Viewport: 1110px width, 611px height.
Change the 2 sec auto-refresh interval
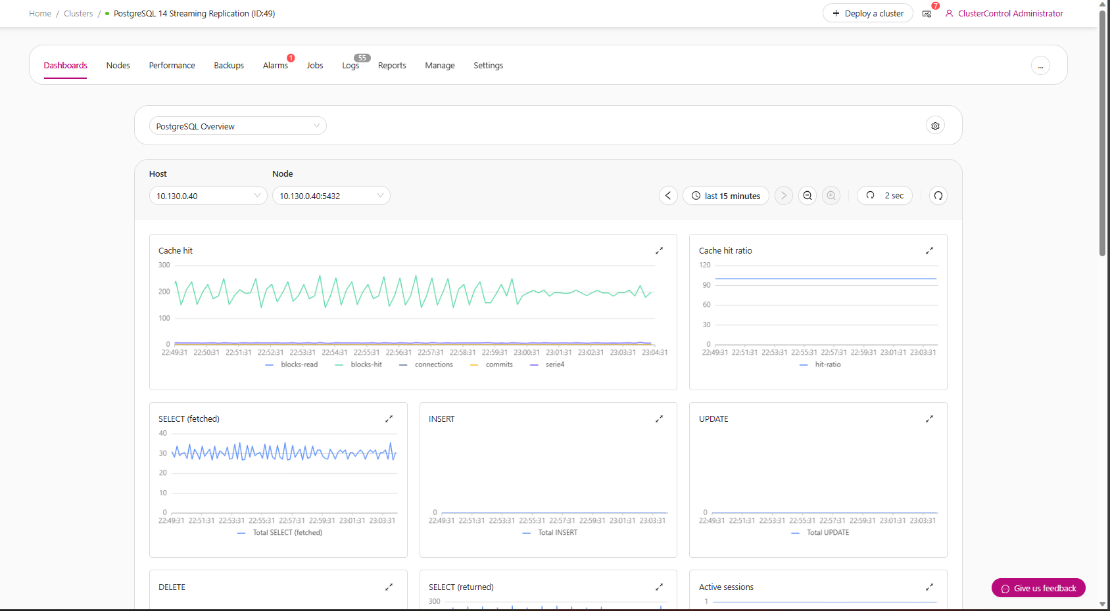tap(884, 195)
